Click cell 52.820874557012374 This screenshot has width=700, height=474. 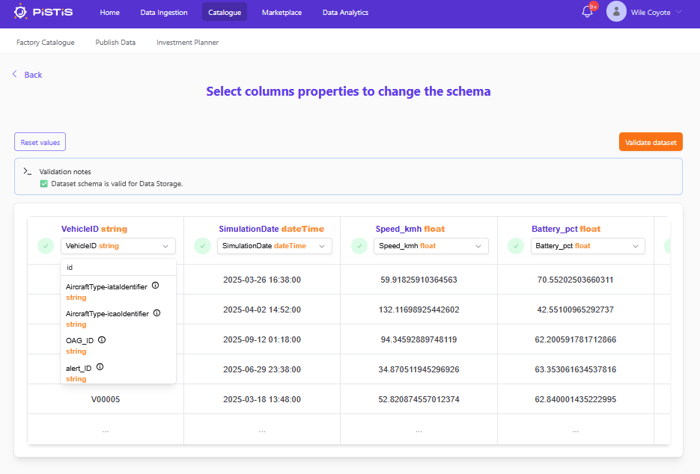[419, 399]
